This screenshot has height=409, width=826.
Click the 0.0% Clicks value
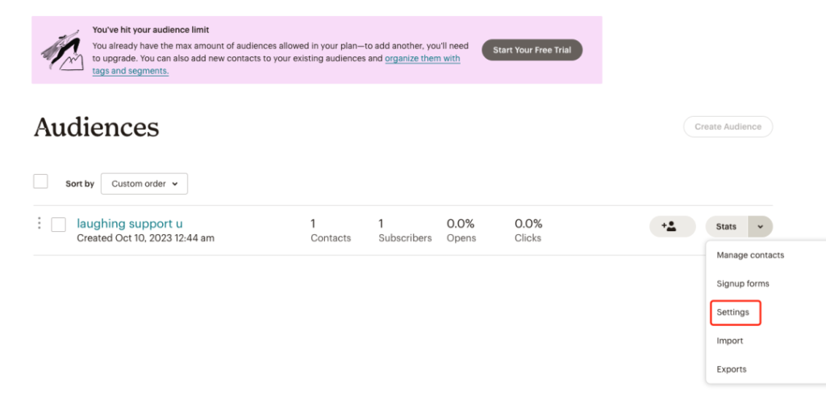(x=528, y=231)
